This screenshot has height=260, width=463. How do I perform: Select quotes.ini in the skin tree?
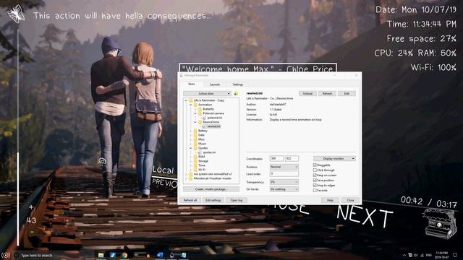coord(209,152)
